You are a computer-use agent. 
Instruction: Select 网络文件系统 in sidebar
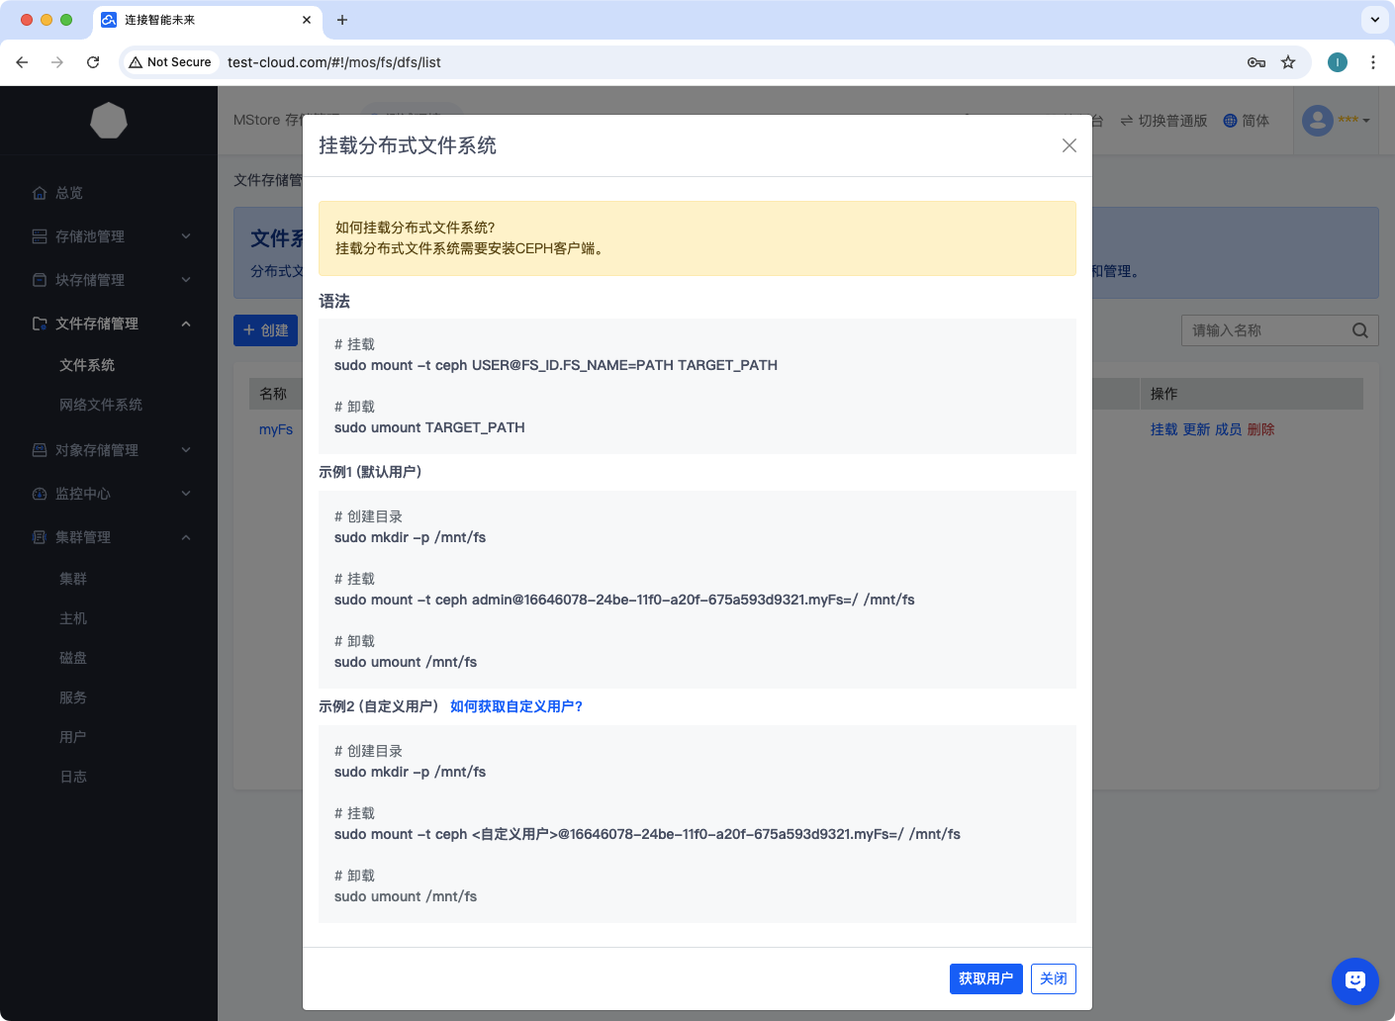[101, 405]
